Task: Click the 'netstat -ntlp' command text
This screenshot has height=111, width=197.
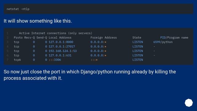Action: (18, 9)
